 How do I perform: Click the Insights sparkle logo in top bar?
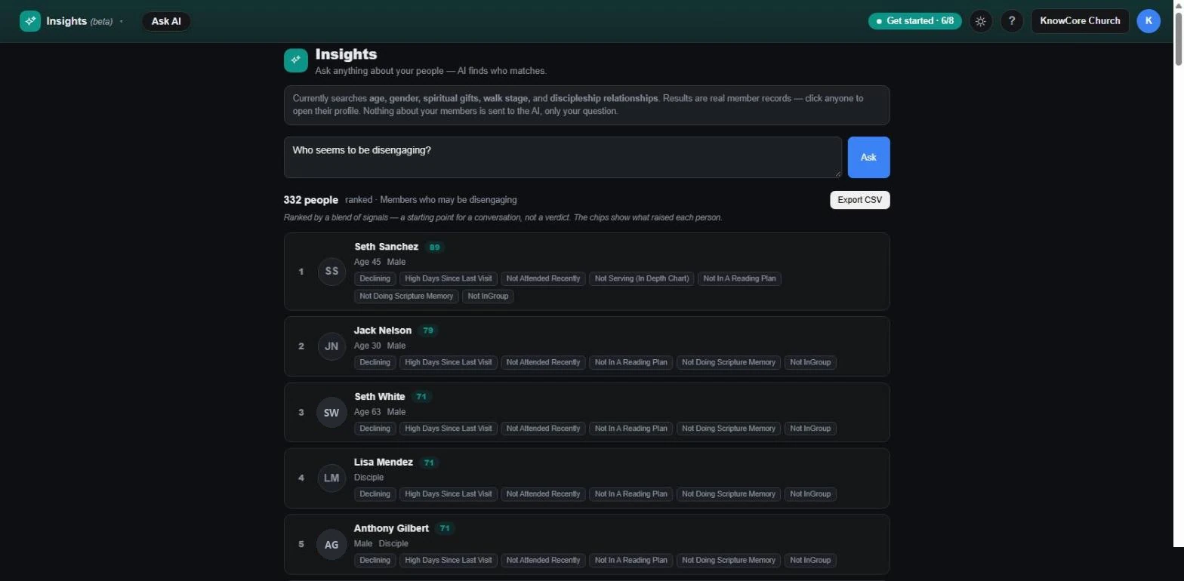(x=30, y=21)
